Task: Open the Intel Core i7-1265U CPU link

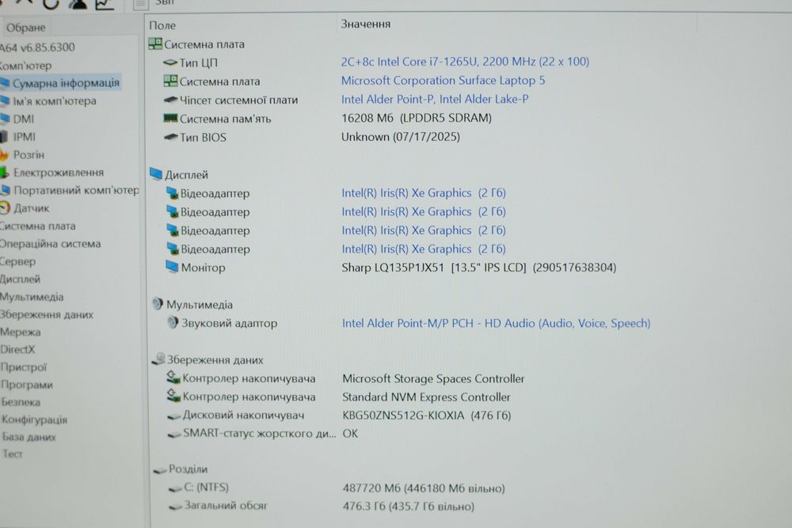Action: [x=465, y=62]
